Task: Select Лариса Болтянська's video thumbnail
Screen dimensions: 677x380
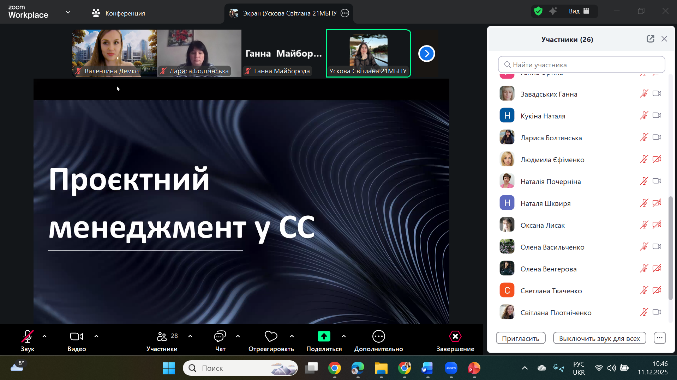Action: pyautogui.click(x=199, y=53)
